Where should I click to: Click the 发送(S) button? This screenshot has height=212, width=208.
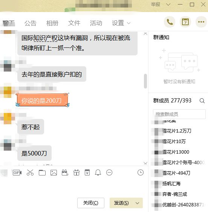coord(121,203)
